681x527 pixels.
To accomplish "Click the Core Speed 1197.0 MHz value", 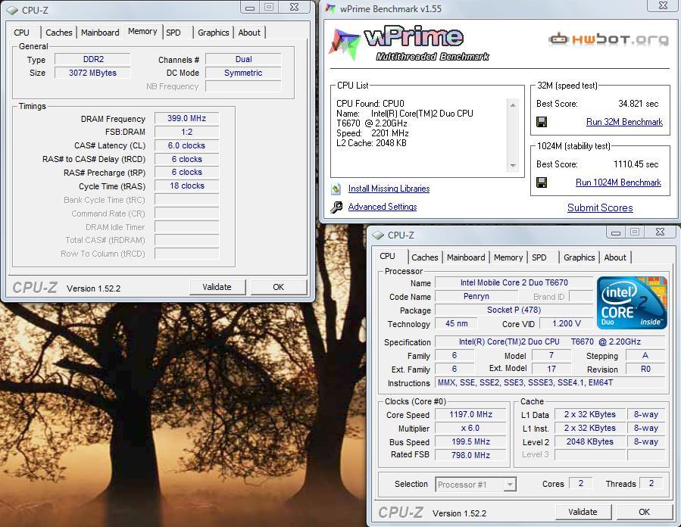I will (x=471, y=415).
